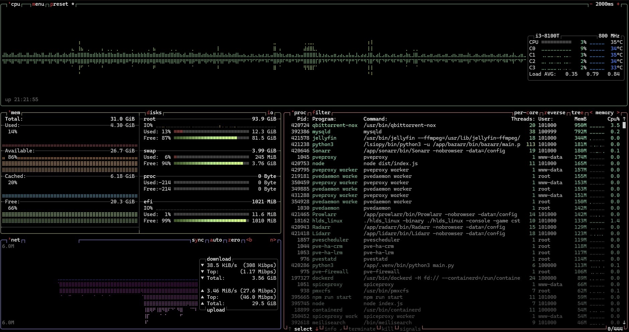Terminate the selected process
Viewport: 629px width, 332px height.
pyautogui.click(x=362, y=329)
